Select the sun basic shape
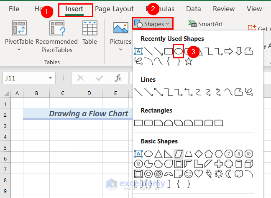The width and height of the screenshot is (271, 198). 219,174
